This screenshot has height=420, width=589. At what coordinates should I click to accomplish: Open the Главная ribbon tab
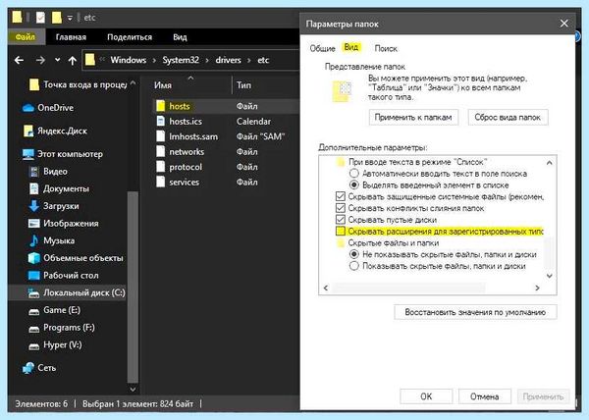[71, 37]
